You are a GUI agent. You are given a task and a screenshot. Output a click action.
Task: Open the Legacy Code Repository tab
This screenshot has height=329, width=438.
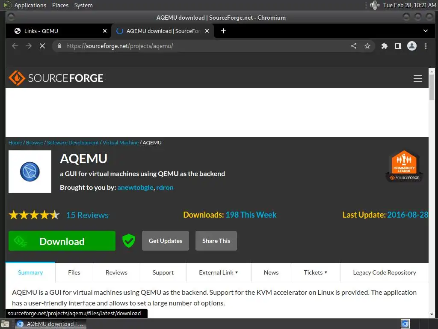385,272
